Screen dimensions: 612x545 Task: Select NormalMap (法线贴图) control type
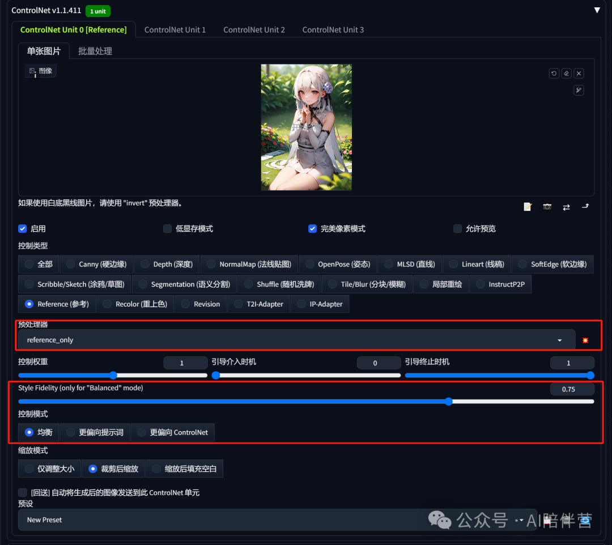click(249, 264)
